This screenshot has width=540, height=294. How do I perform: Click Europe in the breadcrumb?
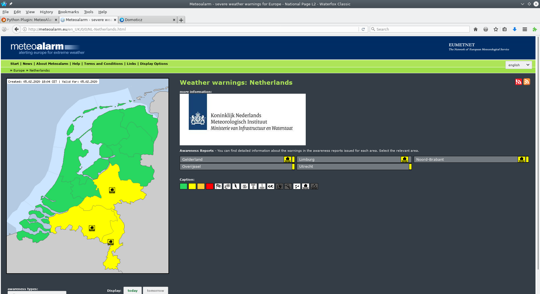pyautogui.click(x=19, y=70)
